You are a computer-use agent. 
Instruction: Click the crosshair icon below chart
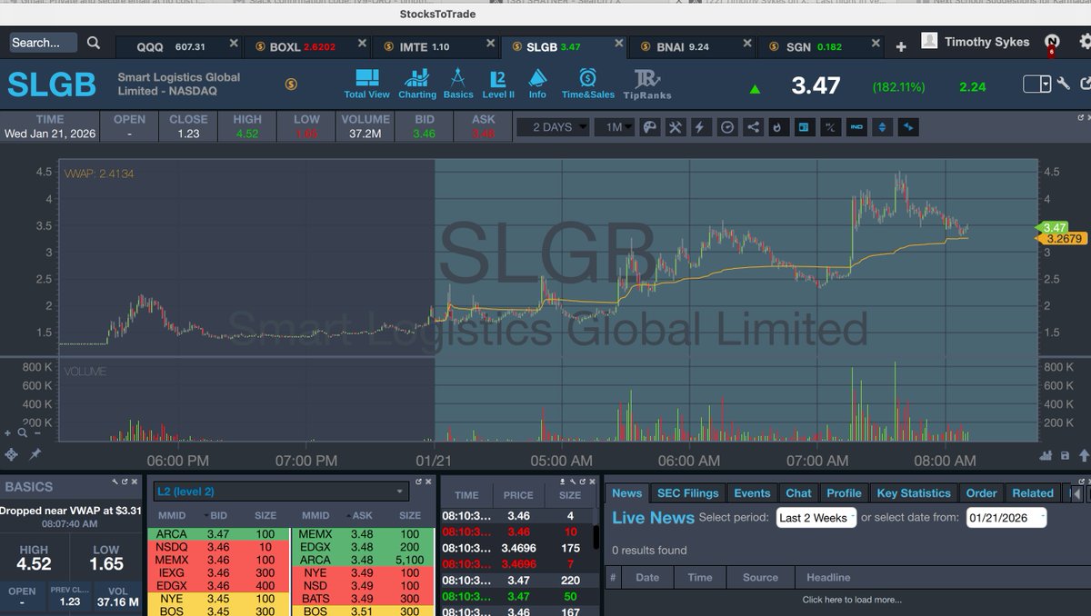click(x=11, y=454)
